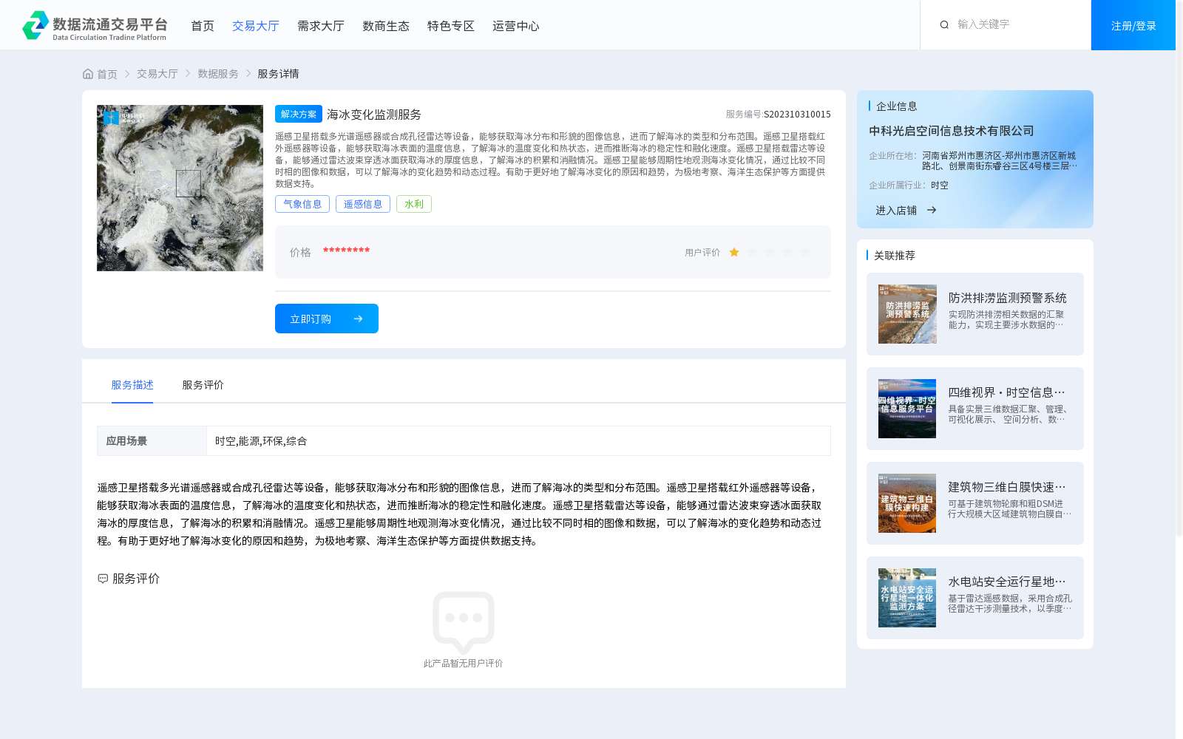Open 运营中心 in the top navigation
The height and width of the screenshot is (739, 1183).
point(516,26)
